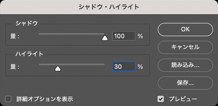The image size is (218, 106).
Task: Click the middle of the シャドウ slider track
Action: (x=72, y=34)
